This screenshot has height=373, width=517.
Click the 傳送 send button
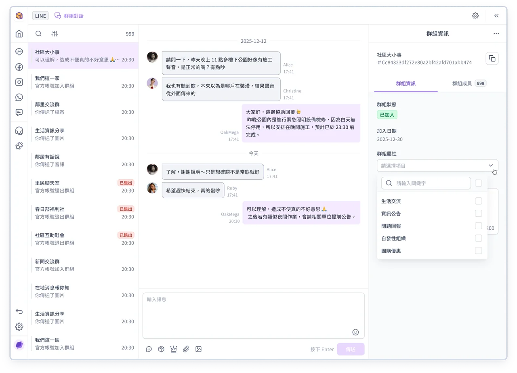tap(351, 349)
